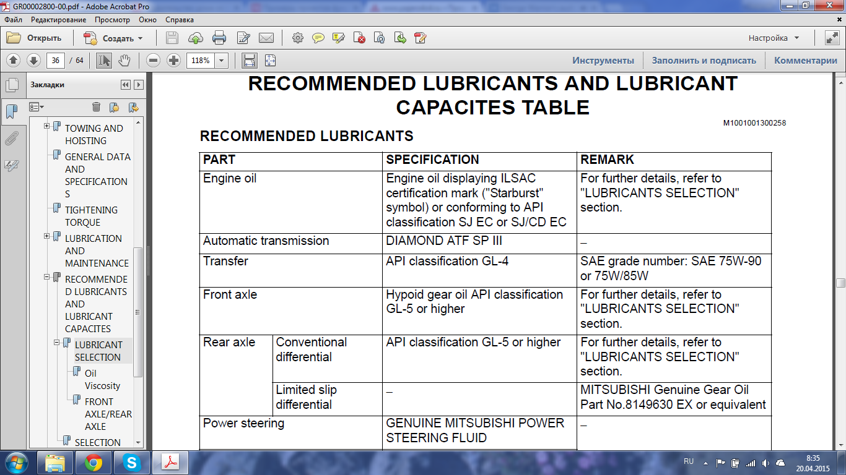Open the Инструменты pane

point(603,60)
